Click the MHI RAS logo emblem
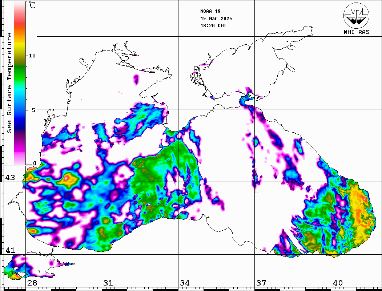This screenshot has width=382, height=291. coord(356,15)
